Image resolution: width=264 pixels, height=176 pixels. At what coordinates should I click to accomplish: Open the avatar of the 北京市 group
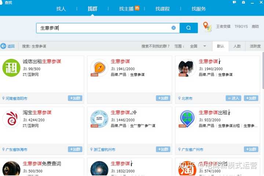point(187,68)
